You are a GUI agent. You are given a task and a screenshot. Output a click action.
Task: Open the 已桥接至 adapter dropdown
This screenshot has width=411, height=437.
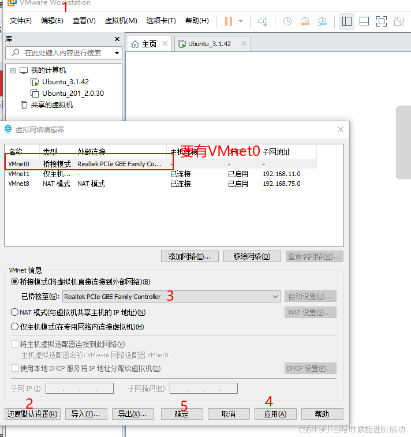click(x=171, y=297)
